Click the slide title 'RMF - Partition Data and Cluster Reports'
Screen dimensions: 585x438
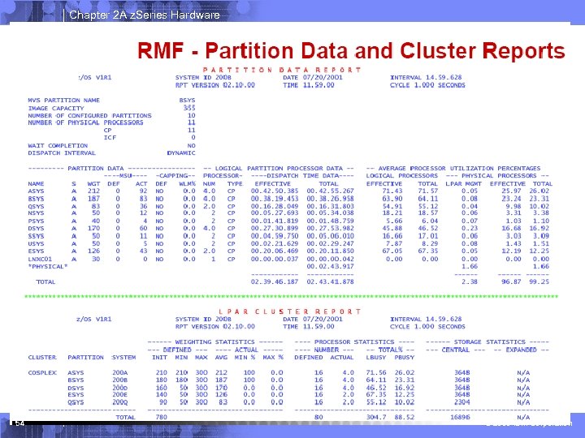pos(351,50)
